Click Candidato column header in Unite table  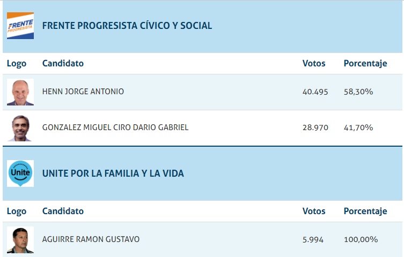[x=63, y=211]
